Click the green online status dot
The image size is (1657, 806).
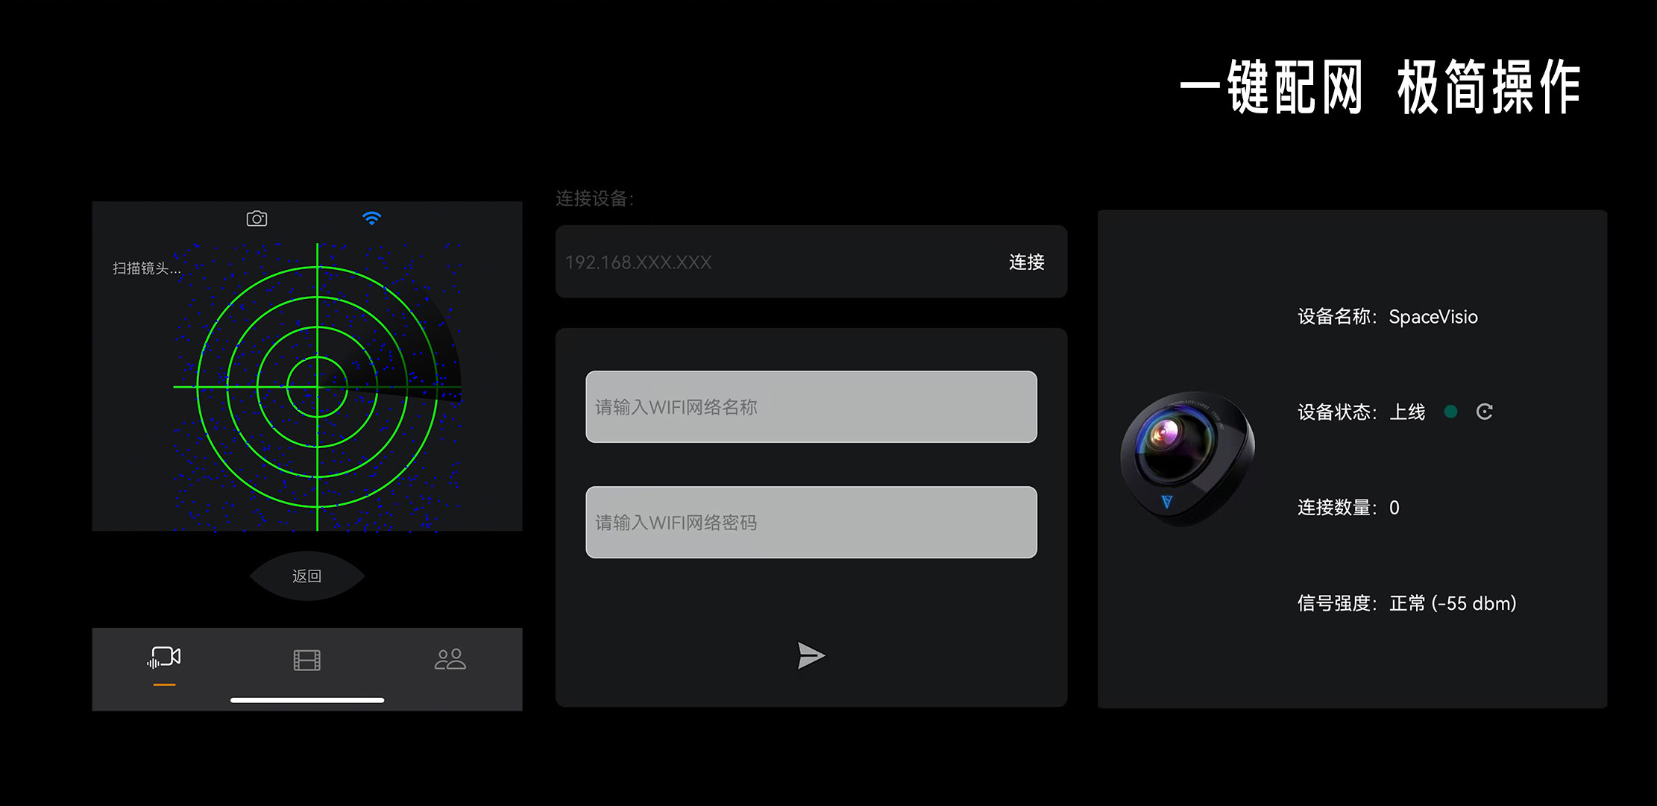(x=1450, y=412)
